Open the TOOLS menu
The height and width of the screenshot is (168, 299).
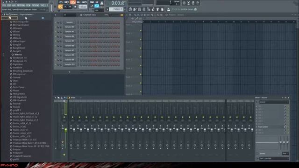(x=43, y=6)
